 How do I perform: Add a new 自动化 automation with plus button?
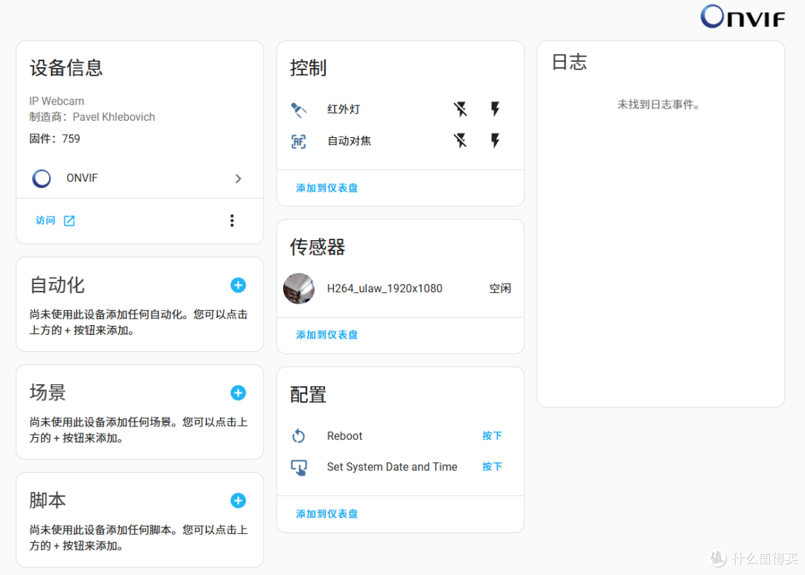pyautogui.click(x=238, y=285)
